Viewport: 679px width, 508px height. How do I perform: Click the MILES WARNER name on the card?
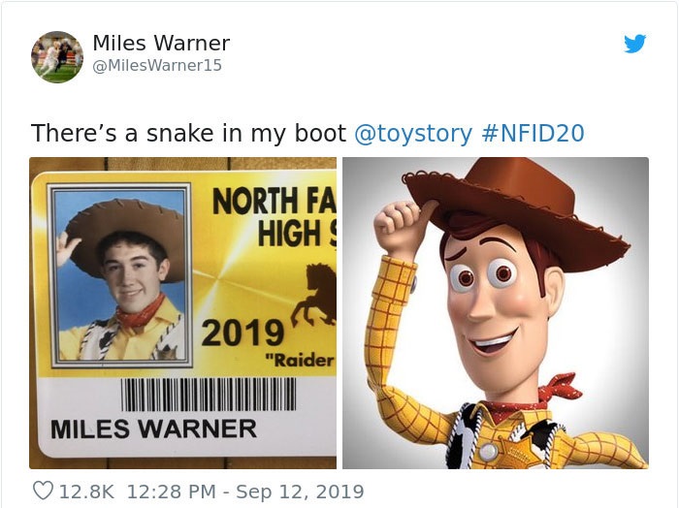tap(153, 429)
